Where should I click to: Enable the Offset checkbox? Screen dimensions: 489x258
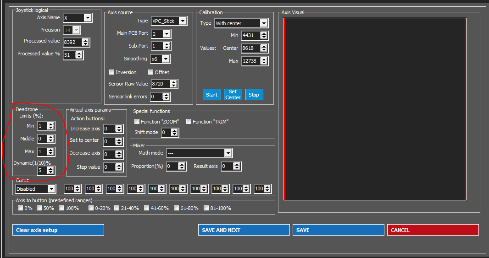click(150, 72)
